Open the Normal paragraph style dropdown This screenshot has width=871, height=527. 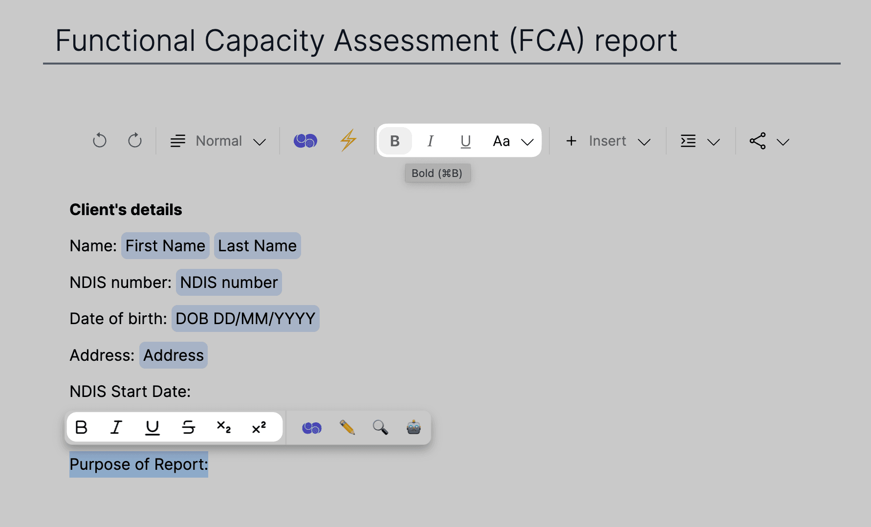coord(218,141)
